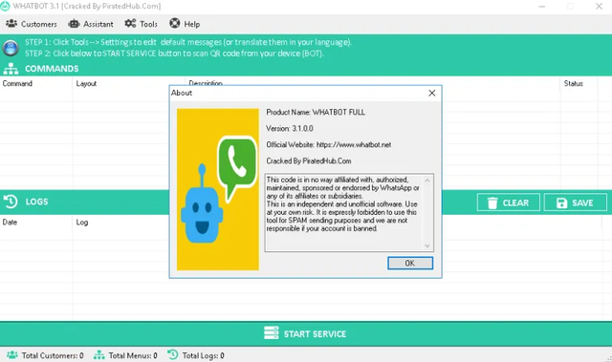Click the Total Menus status icon
The height and width of the screenshot is (362, 612).
click(99, 355)
